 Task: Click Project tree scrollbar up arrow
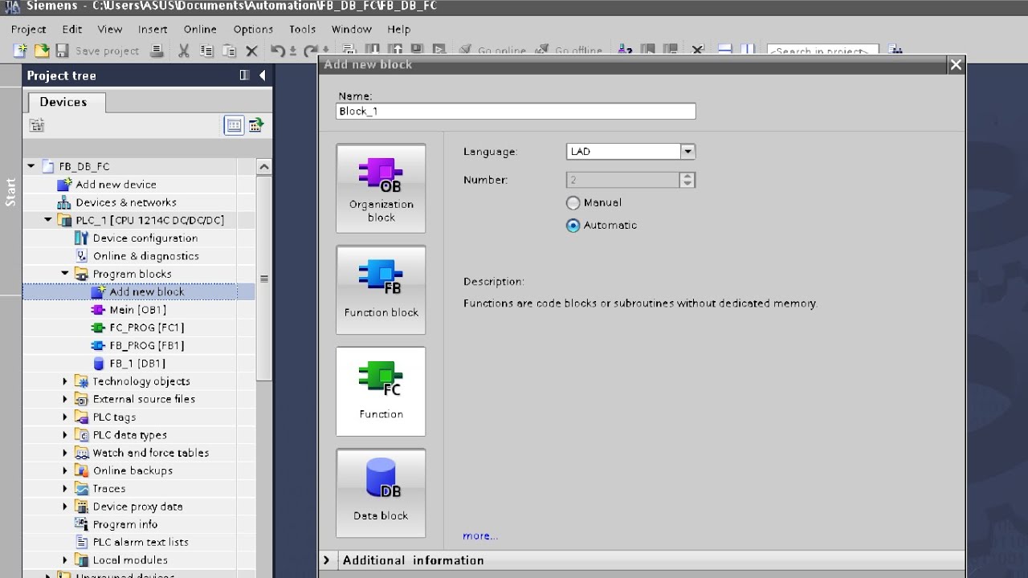pos(263,166)
